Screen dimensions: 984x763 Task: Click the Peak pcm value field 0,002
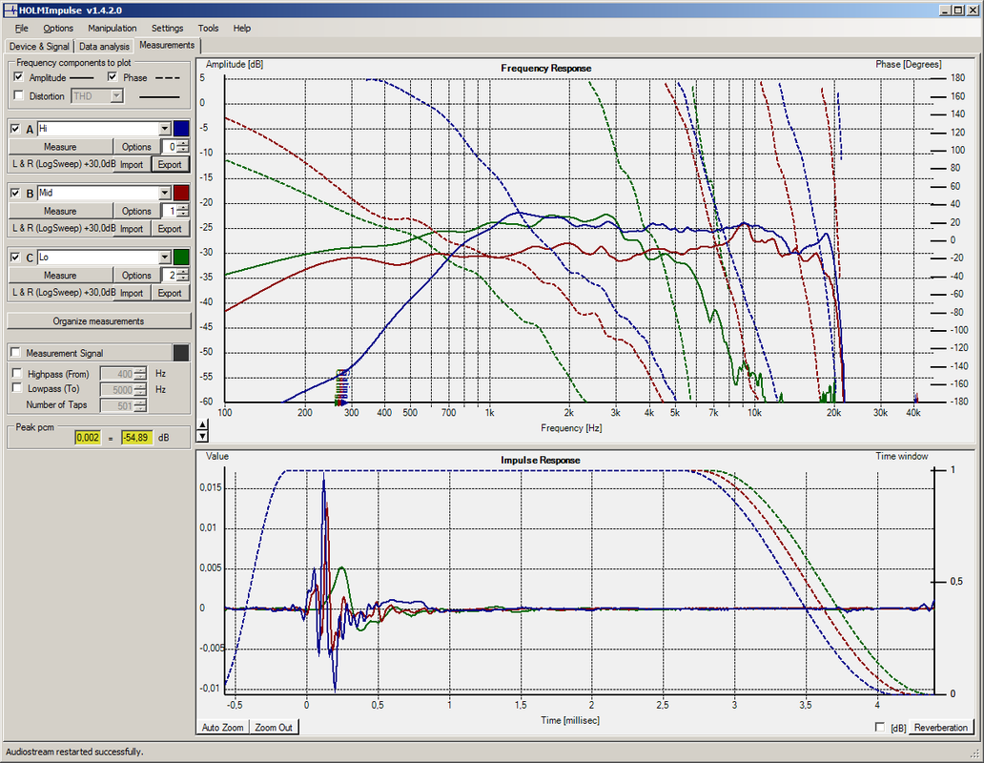point(88,438)
